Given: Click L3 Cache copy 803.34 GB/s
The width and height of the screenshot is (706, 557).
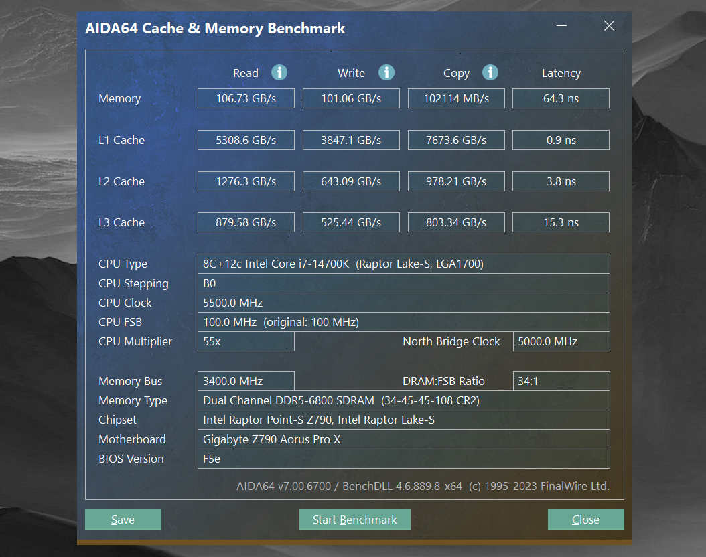Looking at the screenshot, I should click(x=456, y=222).
